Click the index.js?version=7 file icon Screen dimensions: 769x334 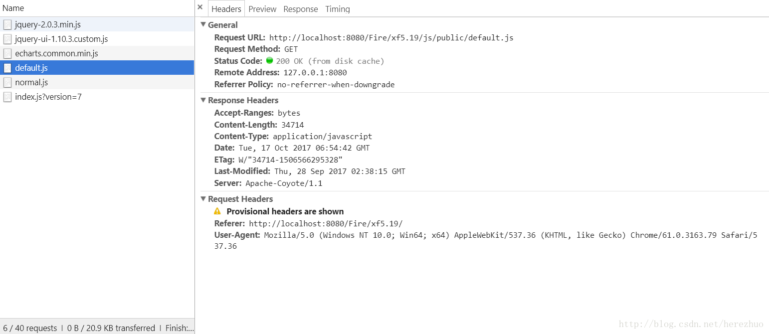7,97
